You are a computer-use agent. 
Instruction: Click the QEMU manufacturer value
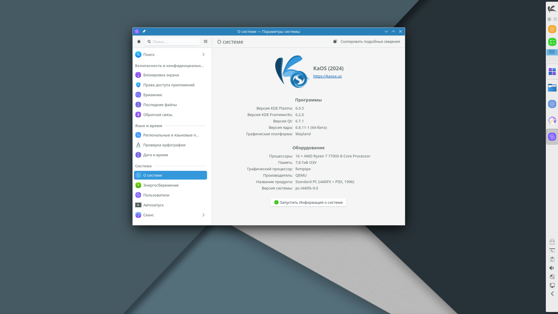(x=301, y=176)
